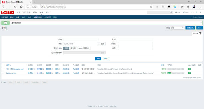Sort hosts by the 状态 column header
The image size is (204, 109).
(162, 65)
